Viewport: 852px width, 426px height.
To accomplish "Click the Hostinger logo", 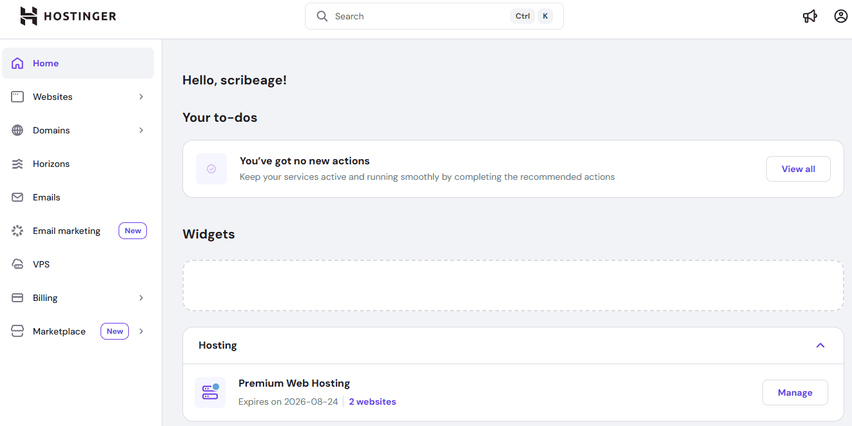I will pyautogui.click(x=68, y=16).
